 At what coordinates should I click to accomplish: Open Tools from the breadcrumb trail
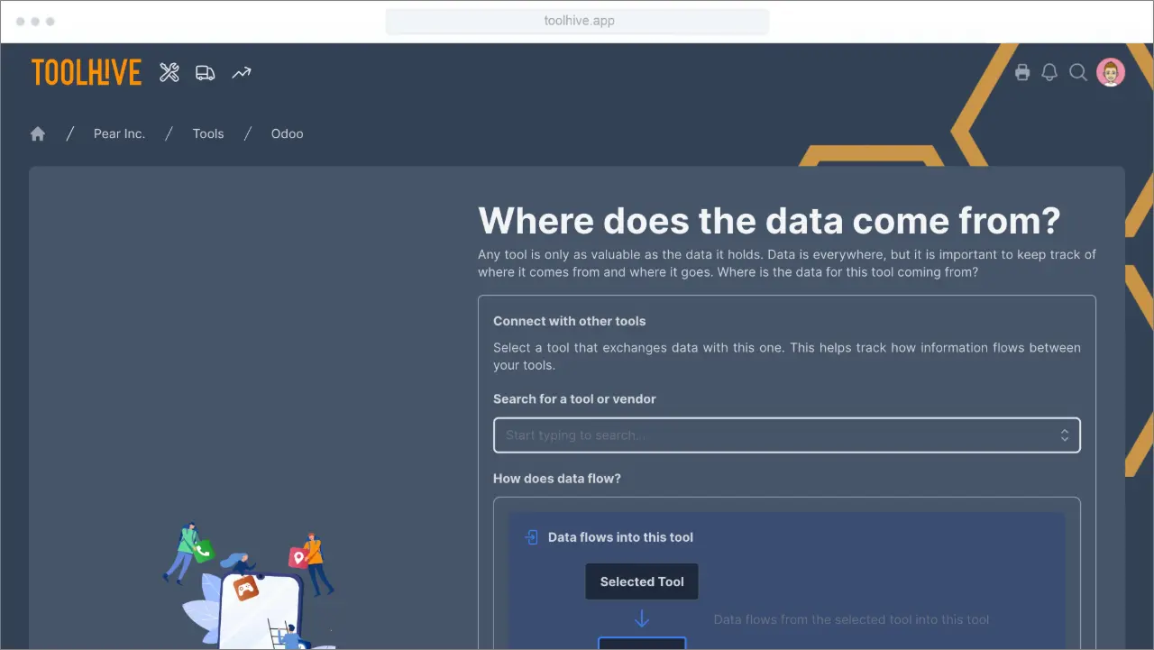208,133
